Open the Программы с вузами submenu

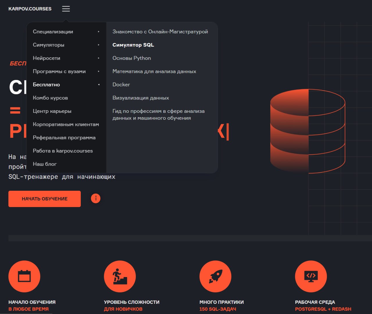[59, 71]
